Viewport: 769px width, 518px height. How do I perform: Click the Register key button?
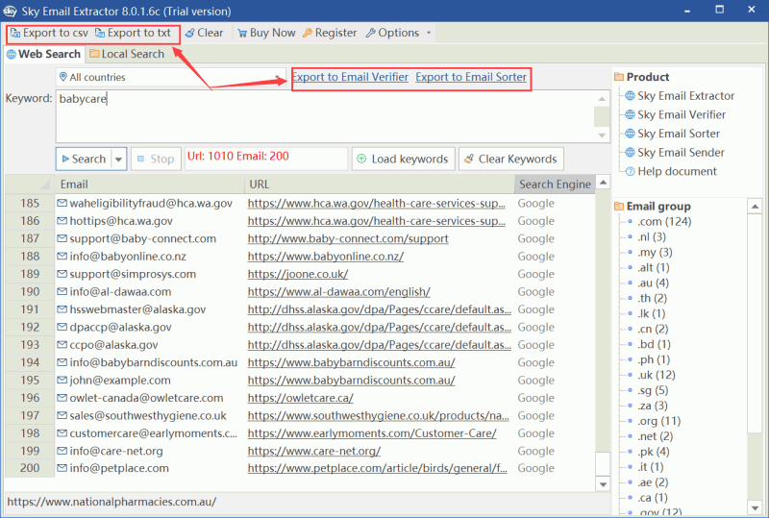pos(330,33)
